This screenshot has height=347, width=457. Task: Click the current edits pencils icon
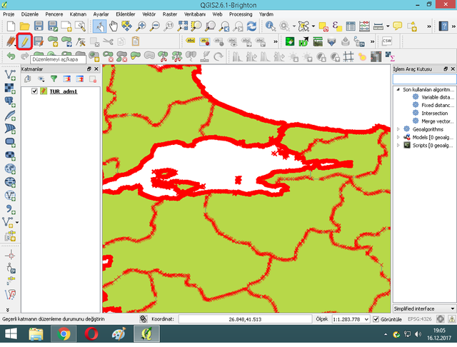point(11,41)
